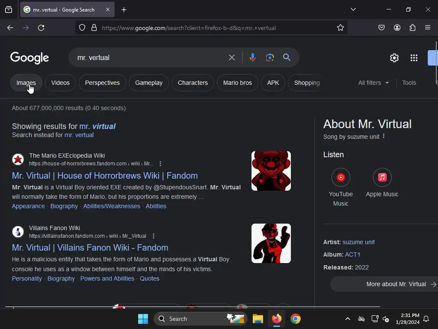This screenshot has width=438, height=329.
Task: Open File Explorer from taskbar
Action: click(258, 319)
